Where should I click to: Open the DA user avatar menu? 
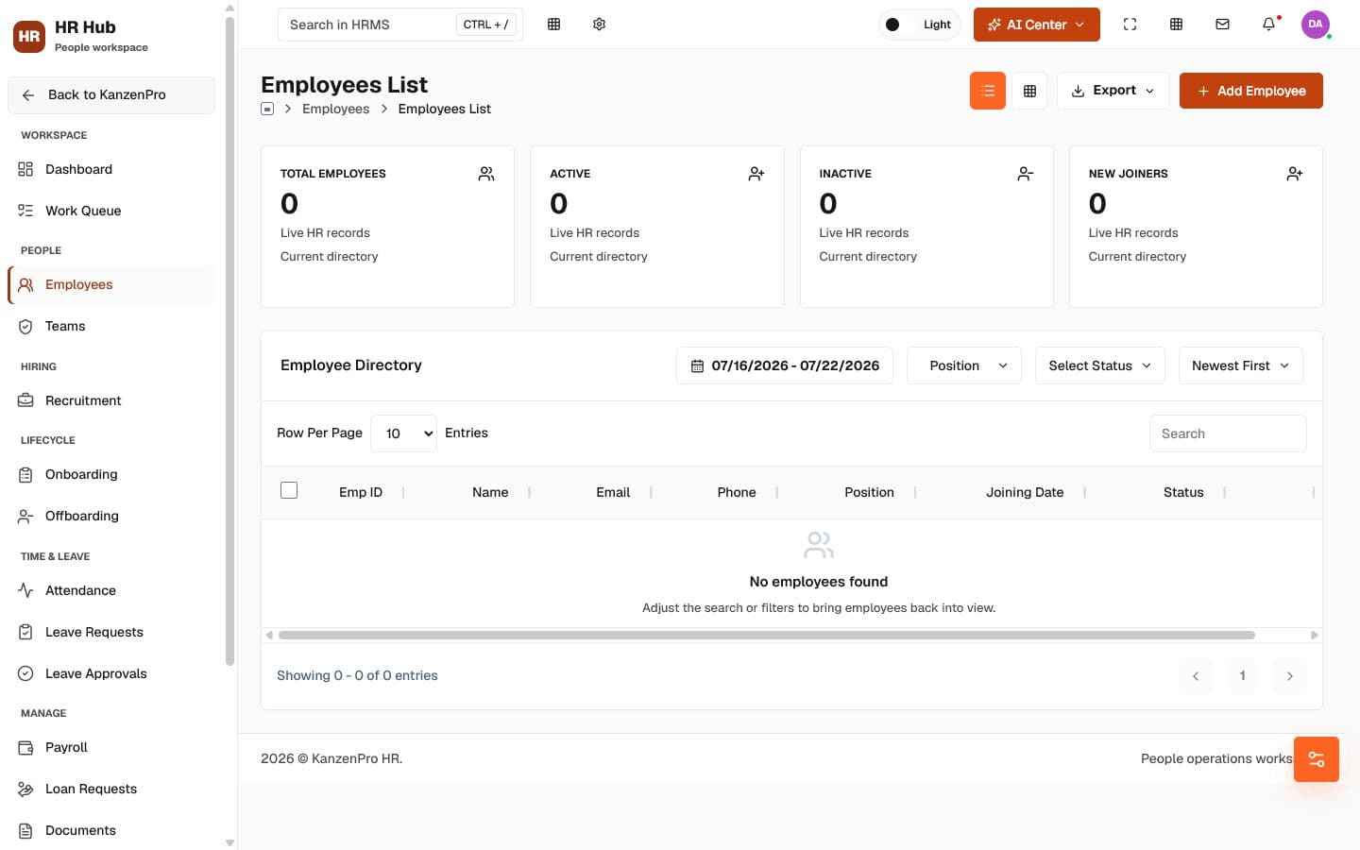(1315, 25)
